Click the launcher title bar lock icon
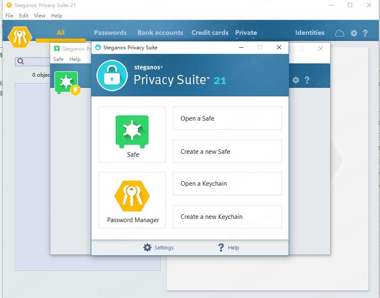 coord(98,47)
